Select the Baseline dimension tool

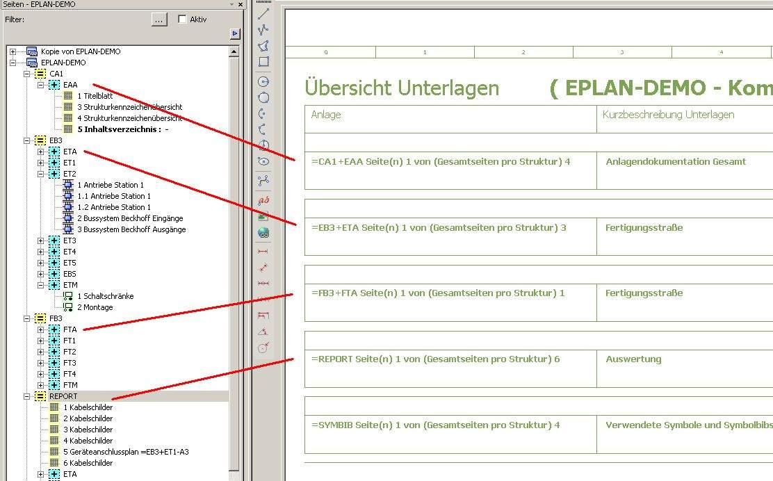click(263, 316)
